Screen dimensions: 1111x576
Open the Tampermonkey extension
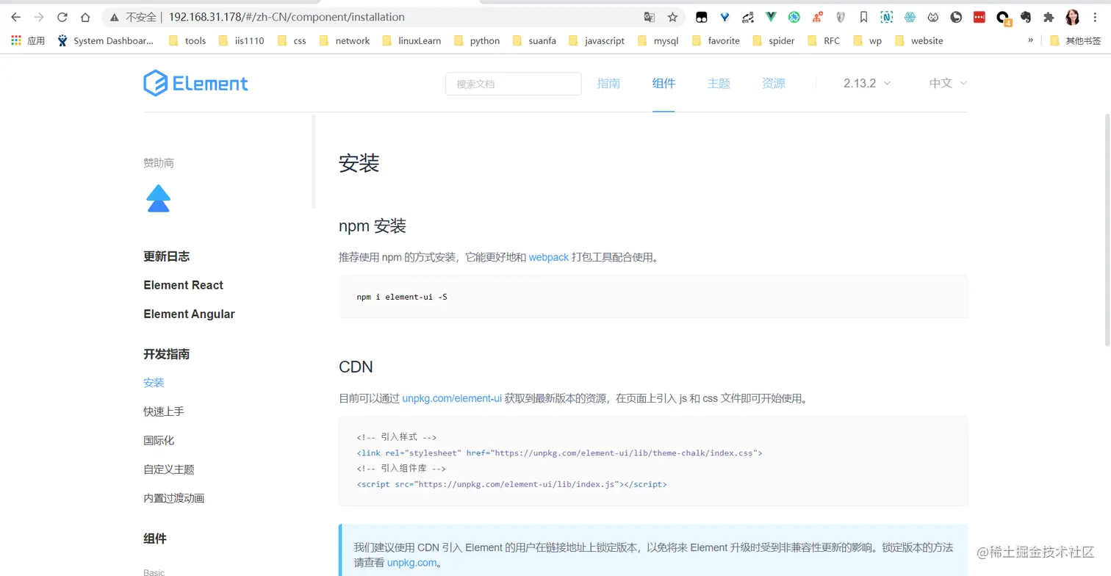(702, 17)
